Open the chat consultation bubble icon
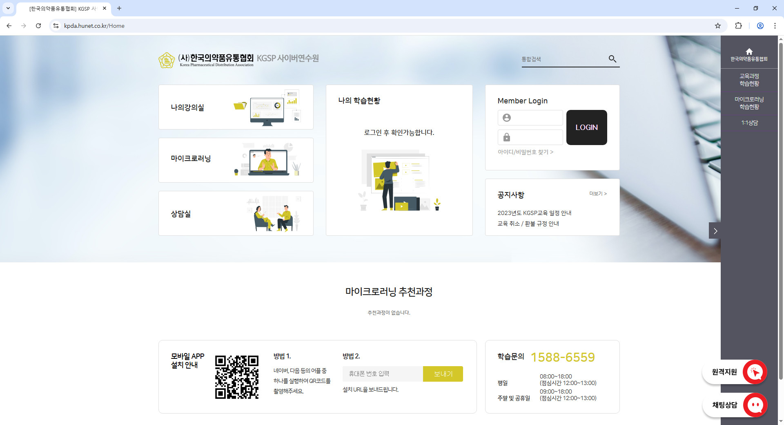 click(755, 405)
